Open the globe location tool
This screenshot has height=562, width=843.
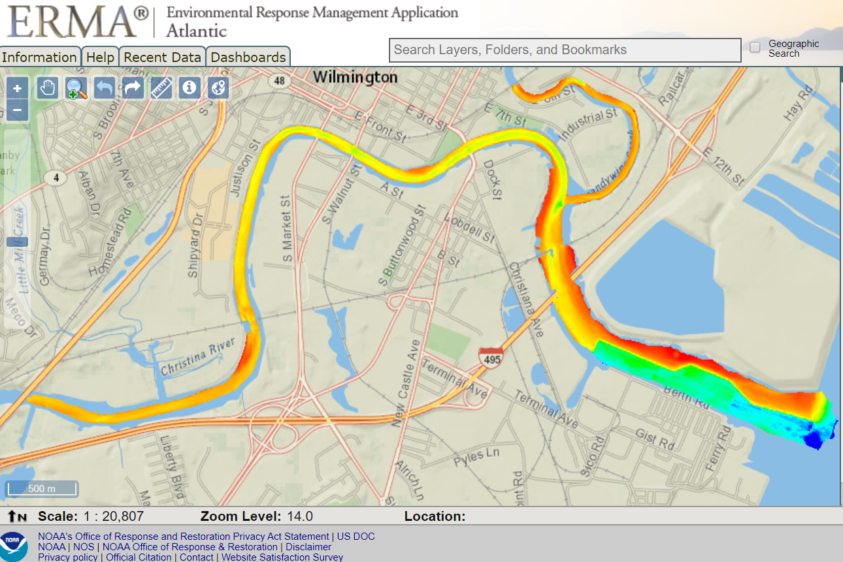218,87
